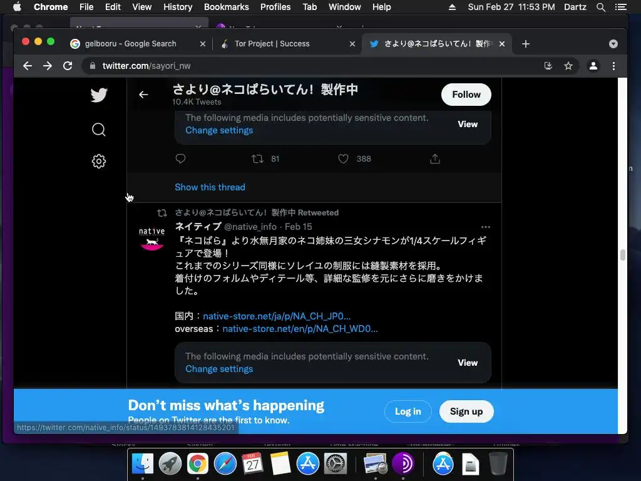Open native-store.net/en overseas link

300,329
